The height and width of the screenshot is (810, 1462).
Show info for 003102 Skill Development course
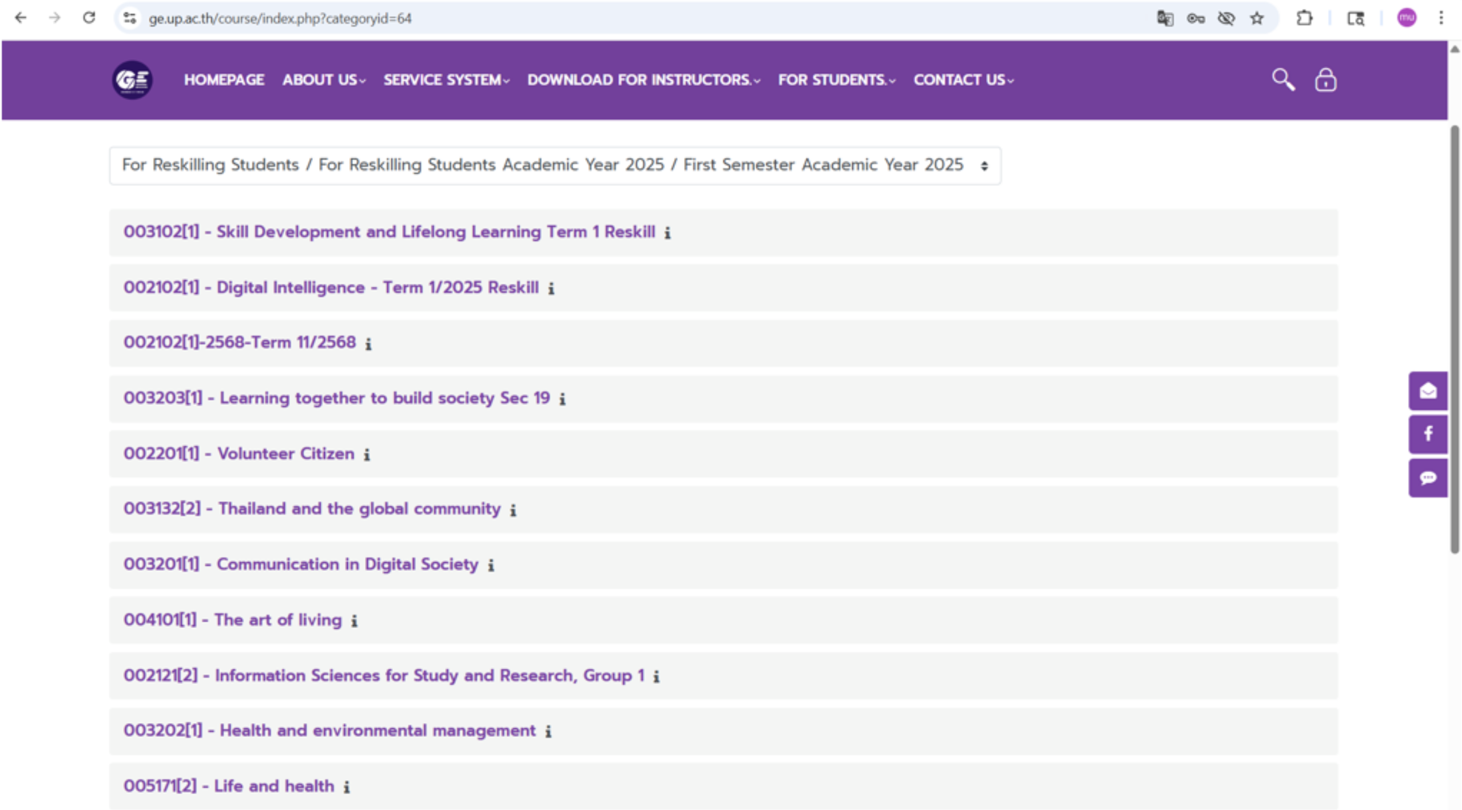668,233
